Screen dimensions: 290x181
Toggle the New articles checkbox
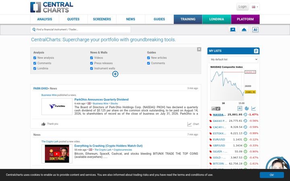click(148, 58)
